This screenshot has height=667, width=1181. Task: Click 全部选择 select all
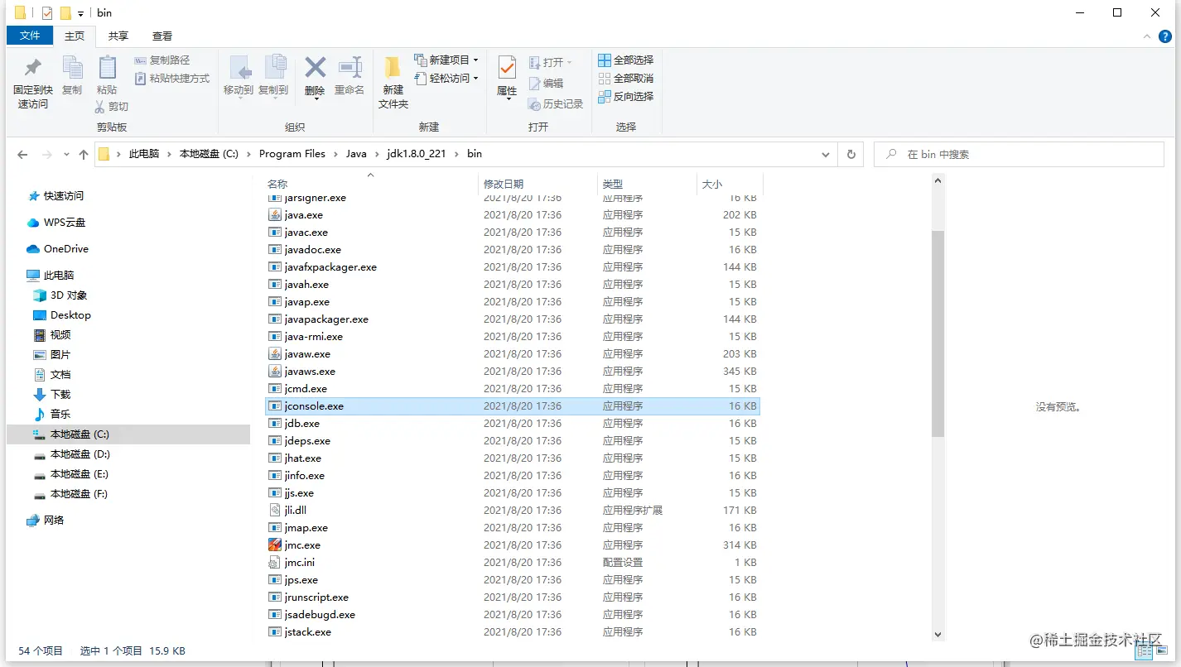click(626, 60)
